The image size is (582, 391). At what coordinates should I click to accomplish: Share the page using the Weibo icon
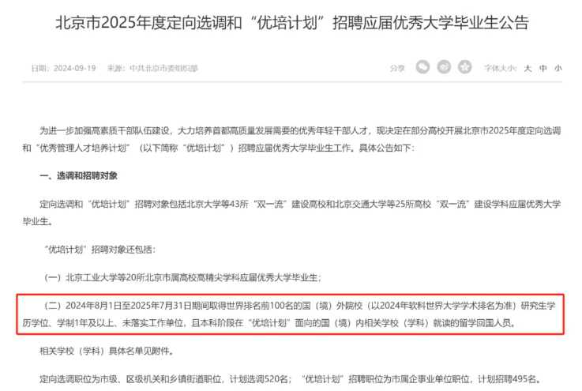pyautogui.click(x=444, y=67)
